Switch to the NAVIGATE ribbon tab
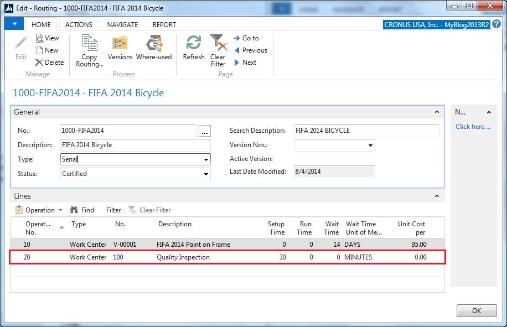This screenshot has height=327, width=507. pyautogui.click(x=122, y=24)
